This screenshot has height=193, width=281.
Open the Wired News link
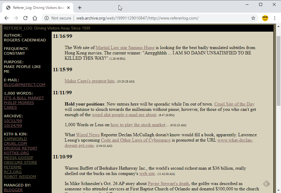(88, 135)
